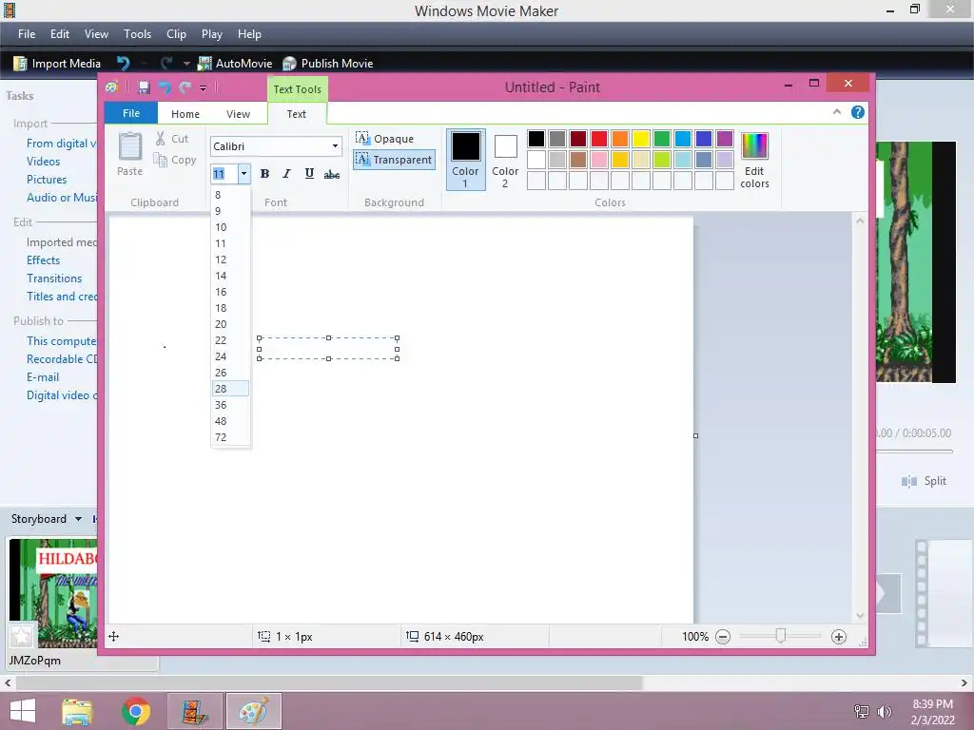Switch to Movie Maker taskbar icon
This screenshot has height=730, width=974.
click(194, 711)
